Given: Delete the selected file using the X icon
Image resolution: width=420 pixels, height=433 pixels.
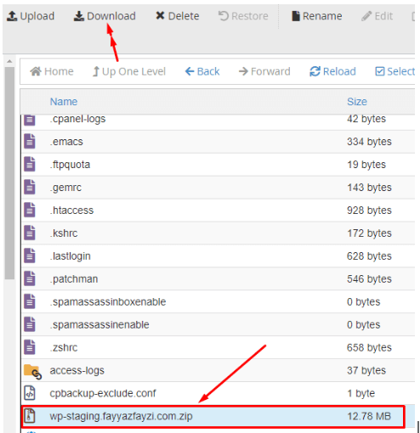Looking at the screenshot, I should point(160,15).
